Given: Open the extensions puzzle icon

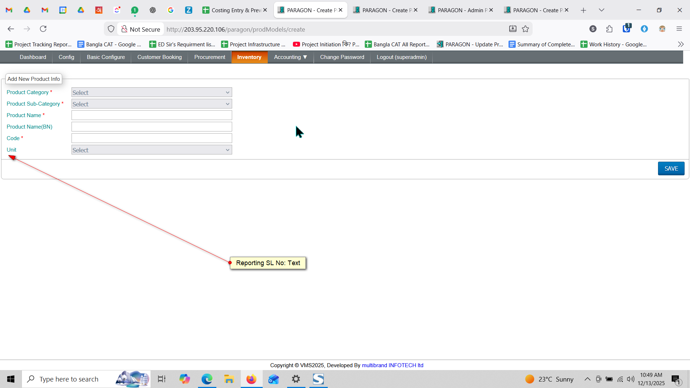Looking at the screenshot, I should coord(609,29).
